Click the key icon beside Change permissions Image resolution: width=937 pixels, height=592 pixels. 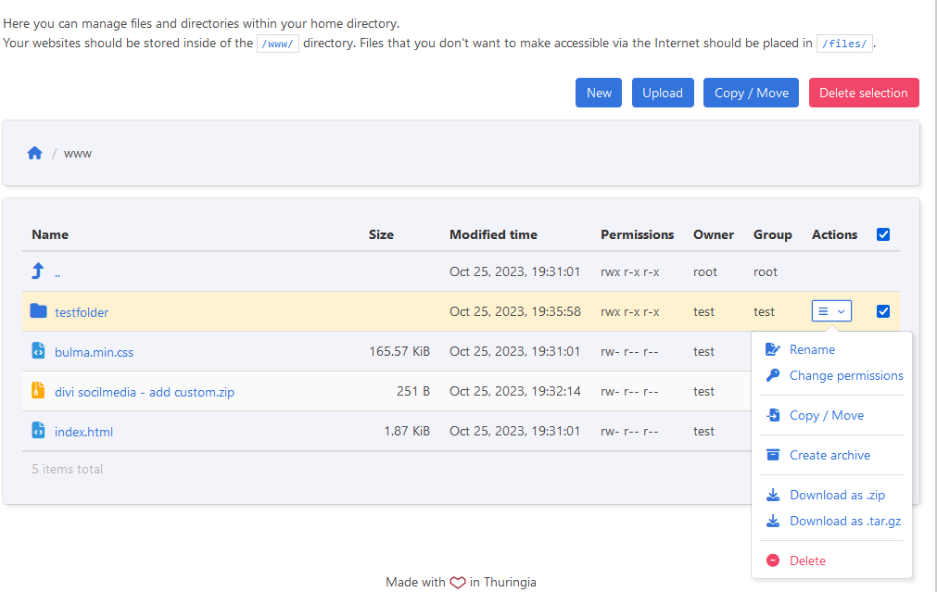click(773, 375)
